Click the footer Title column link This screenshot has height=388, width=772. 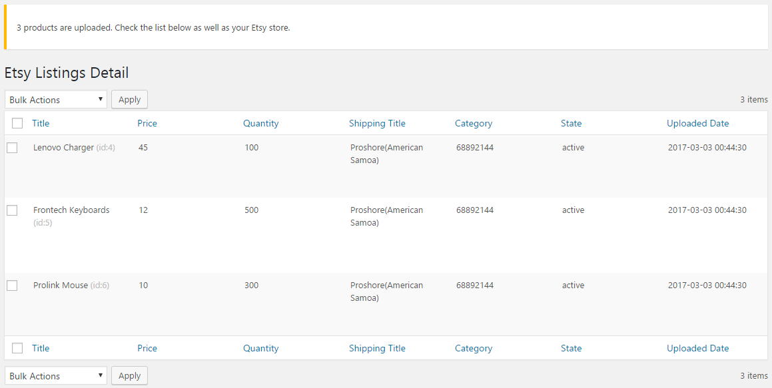[41, 348]
